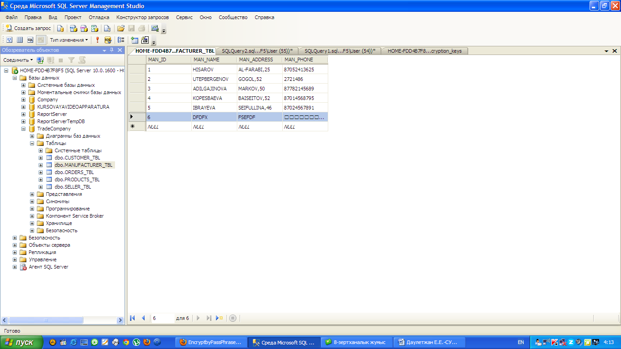Expand the Системные базы данных node

click(x=24, y=85)
